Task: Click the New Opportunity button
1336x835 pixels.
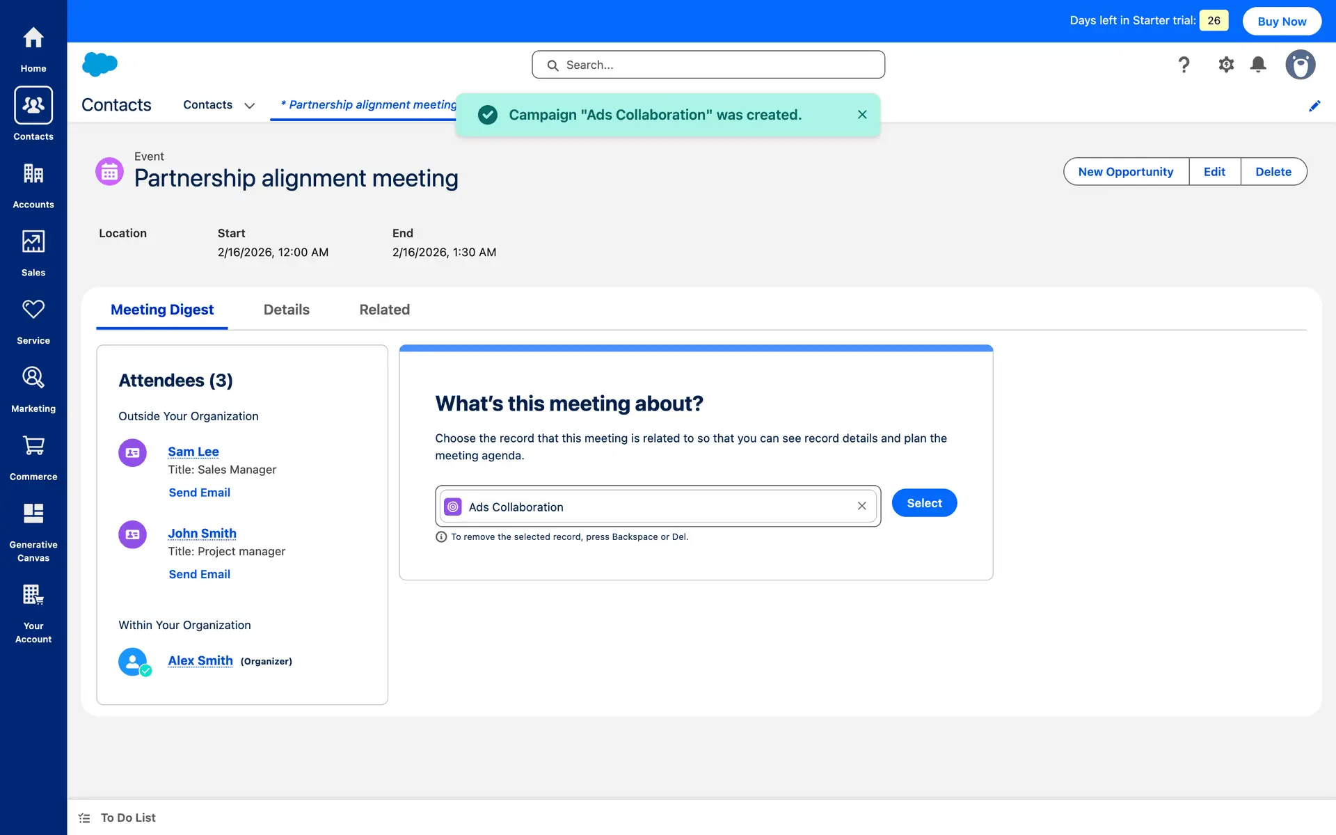Action: pyautogui.click(x=1125, y=172)
